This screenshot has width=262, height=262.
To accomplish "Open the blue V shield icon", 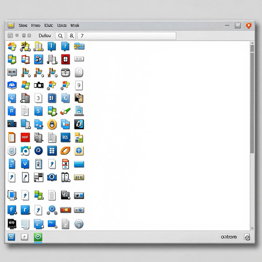I will click(25, 164).
